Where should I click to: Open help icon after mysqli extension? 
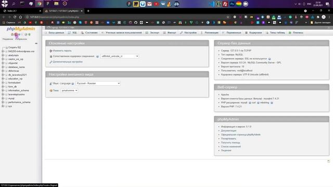click(x=250, y=103)
